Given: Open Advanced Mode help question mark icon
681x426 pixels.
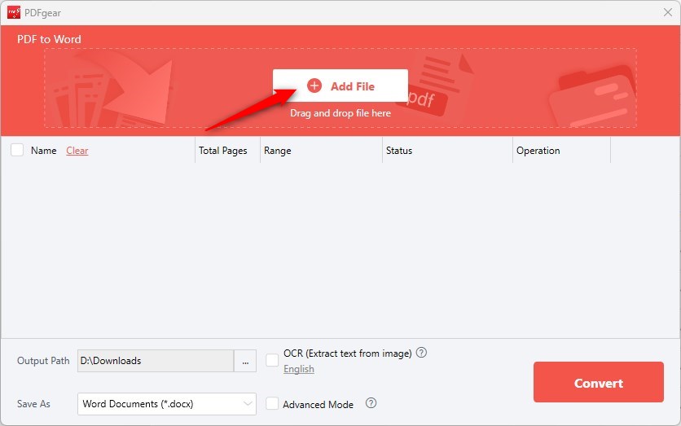Looking at the screenshot, I should (x=371, y=403).
